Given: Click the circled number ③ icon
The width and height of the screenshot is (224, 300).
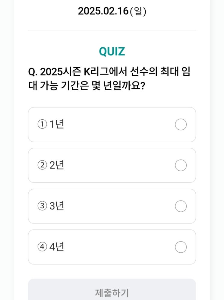Looking at the screenshot, I should (x=42, y=206).
